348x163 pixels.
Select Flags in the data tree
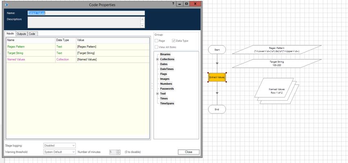(x=164, y=74)
